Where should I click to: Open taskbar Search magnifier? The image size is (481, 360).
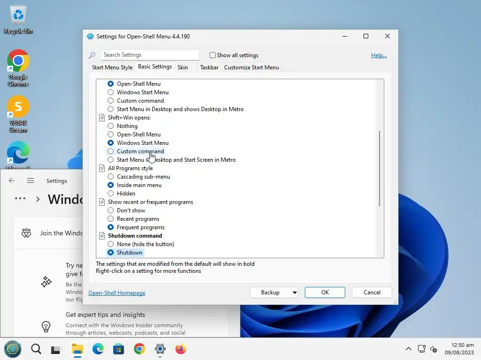click(36, 349)
